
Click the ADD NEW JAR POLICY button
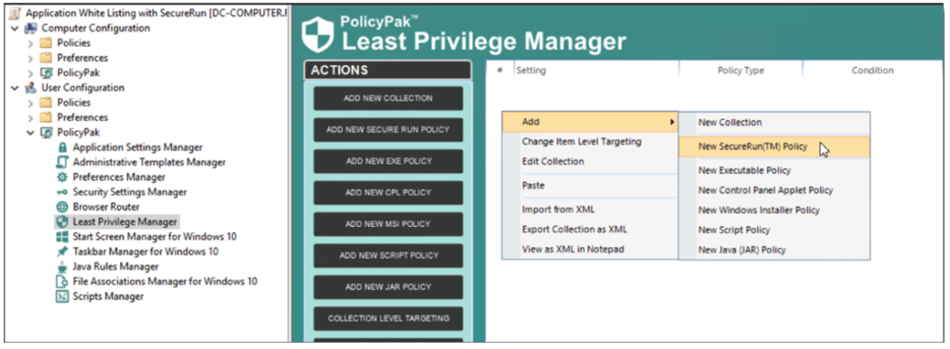(x=388, y=288)
